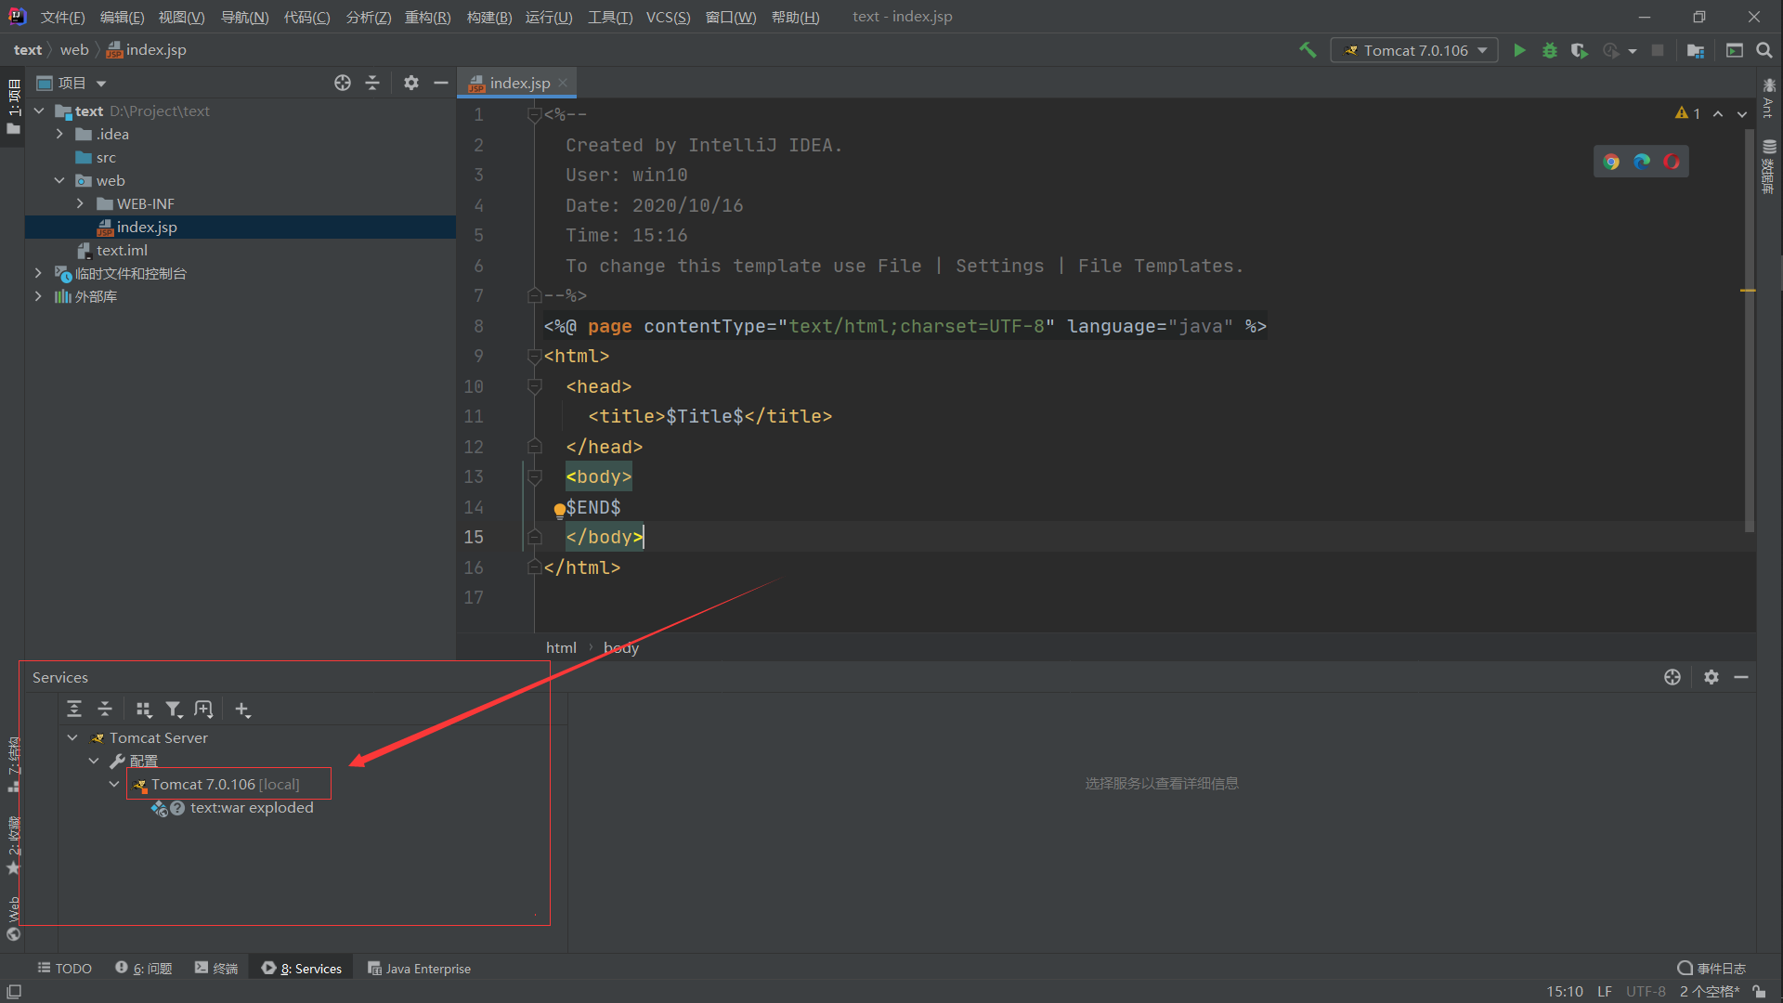Open the Tomcat 7.0.106 run configuration dropdown
This screenshot has width=1783, height=1003.
pos(1414,50)
